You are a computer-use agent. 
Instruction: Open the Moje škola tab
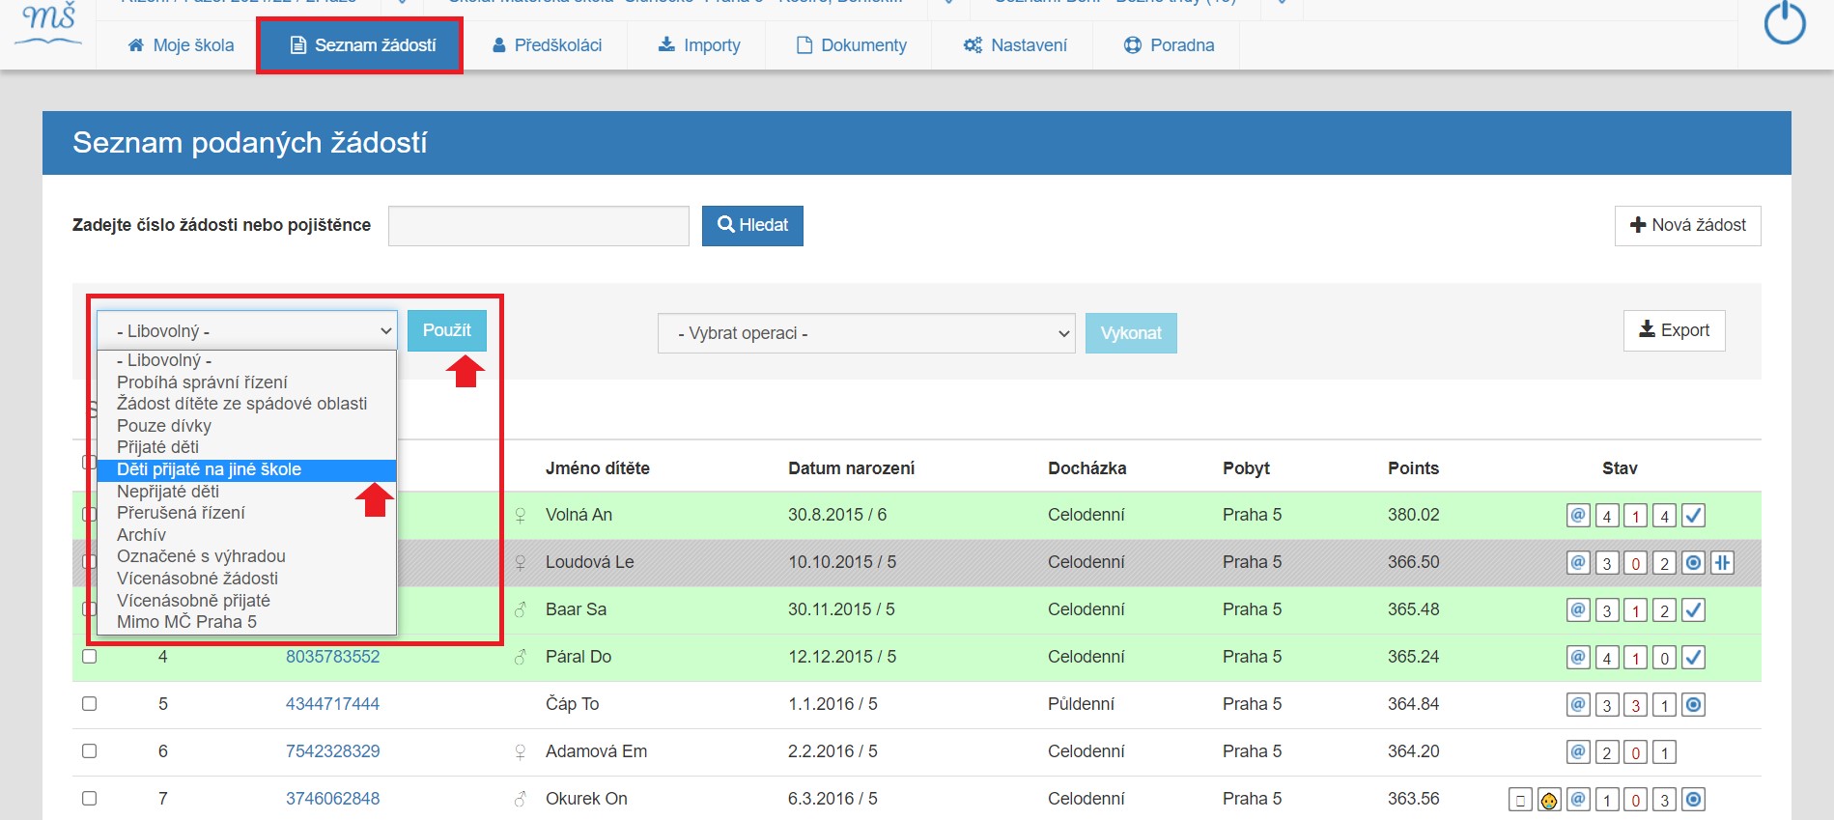pyautogui.click(x=180, y=45)
